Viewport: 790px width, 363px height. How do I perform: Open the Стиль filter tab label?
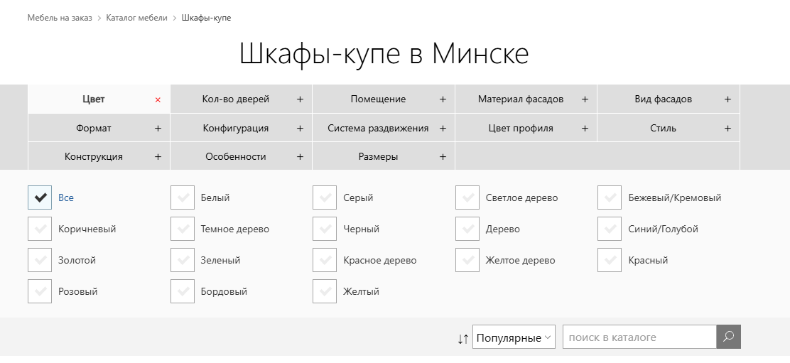(663, 129)
